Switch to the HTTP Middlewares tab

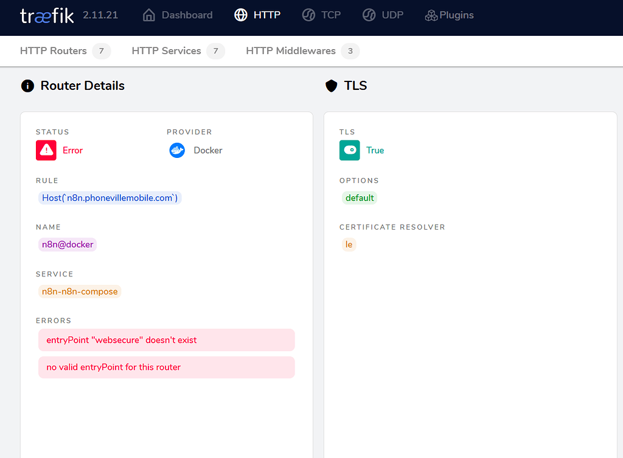pos(290,51)
